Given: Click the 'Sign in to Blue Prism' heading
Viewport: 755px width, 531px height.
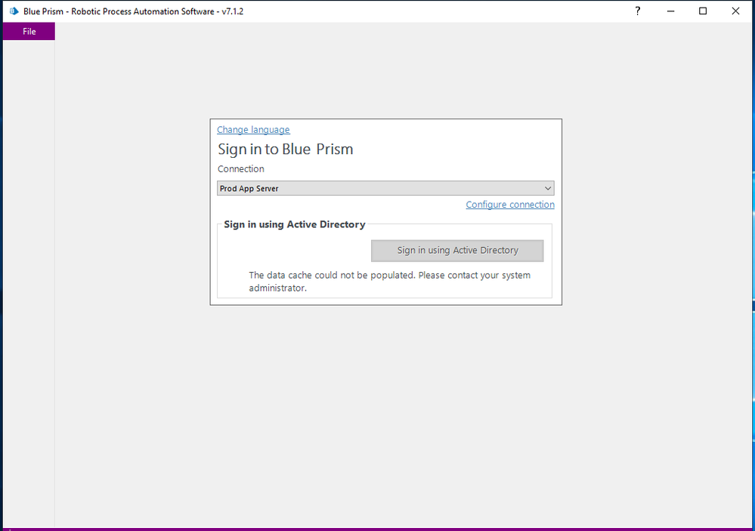Looking at the screenshot, I should 286,150.
